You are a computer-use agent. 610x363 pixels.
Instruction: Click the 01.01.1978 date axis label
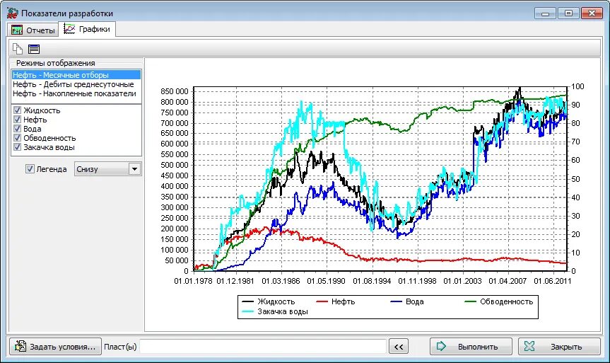[193, 281]
